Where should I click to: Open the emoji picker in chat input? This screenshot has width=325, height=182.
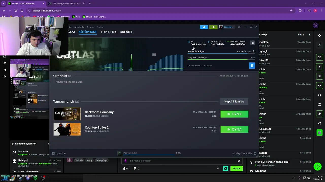pos(239,161)
